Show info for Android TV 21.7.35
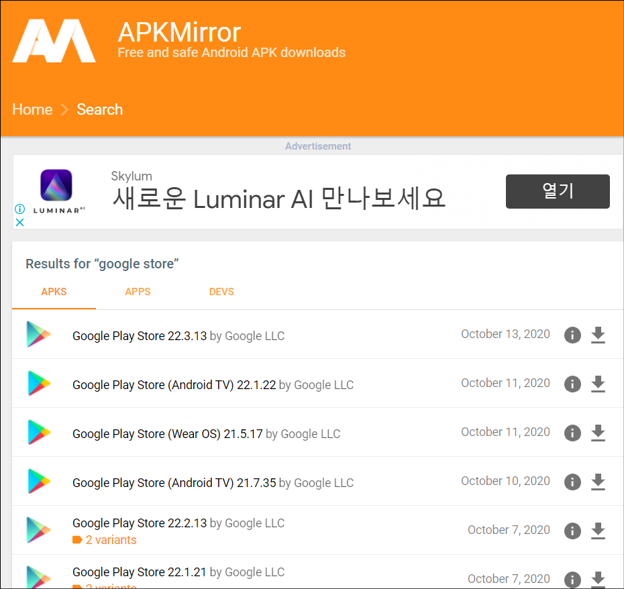Screen dimensions: 624x589 tap(572, 482)
